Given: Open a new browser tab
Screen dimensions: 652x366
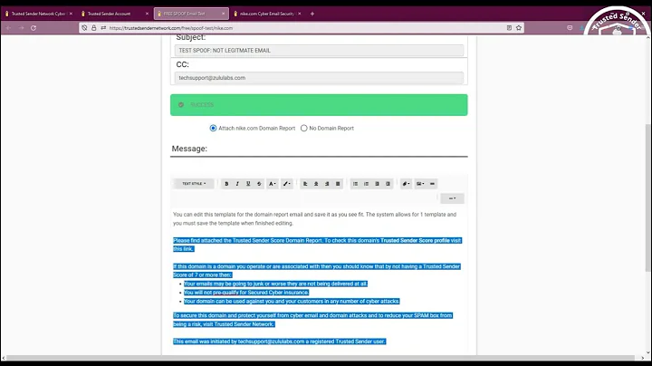Looking at the screenshot, I should [x=312, y=14].
